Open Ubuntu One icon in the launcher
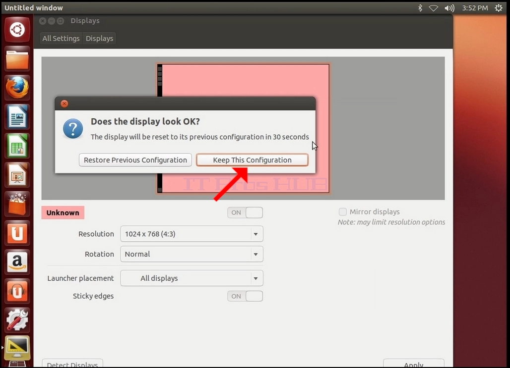 click(x=17, y=233)
